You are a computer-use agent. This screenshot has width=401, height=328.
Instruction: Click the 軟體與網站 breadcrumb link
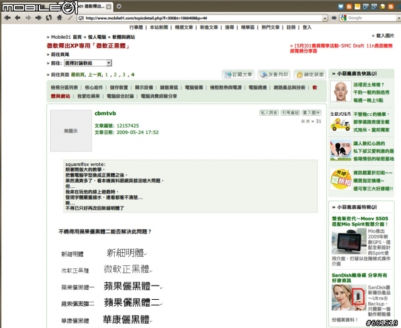tap(124, 37)
